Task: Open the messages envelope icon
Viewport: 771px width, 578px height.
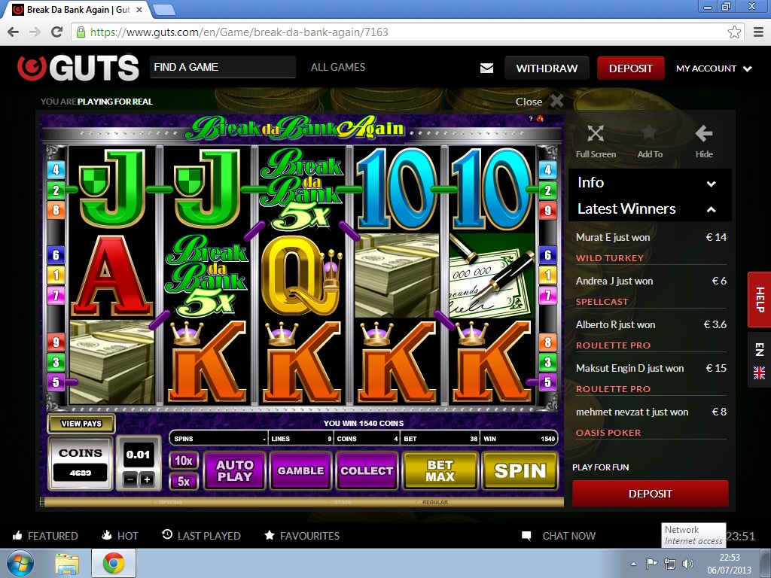Action: tap(486, 68)
